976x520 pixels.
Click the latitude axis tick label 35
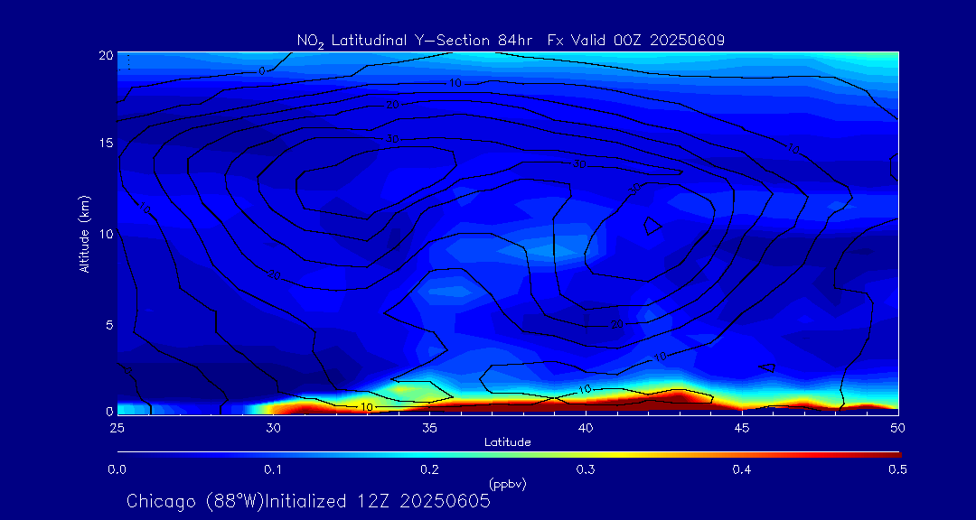coord(429,427)
